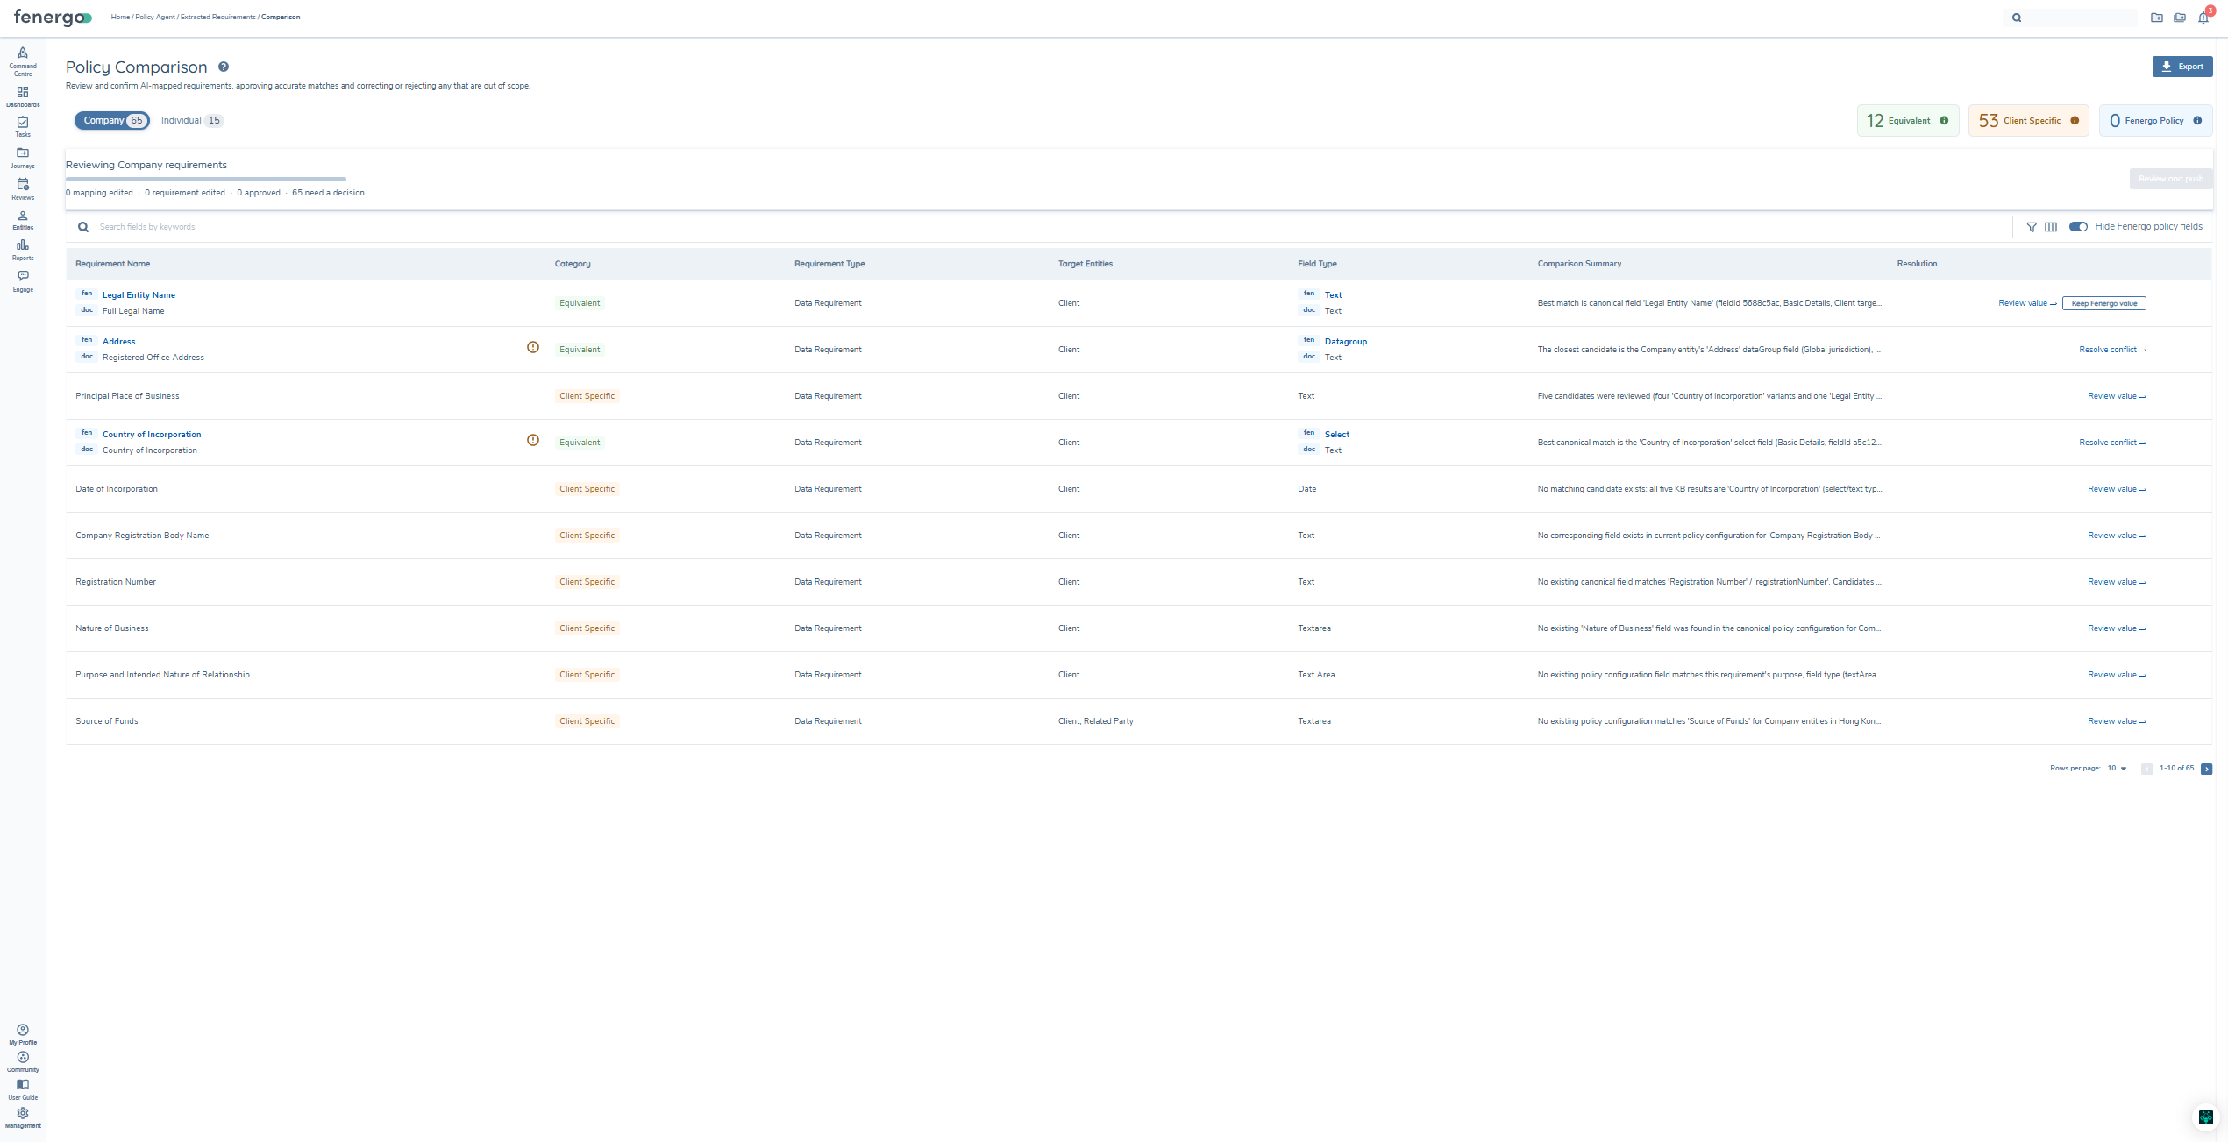The image size is (2228, 1142).
Task: Click the review progress bar
Action: pyautogui.click(x=206, y=179)
